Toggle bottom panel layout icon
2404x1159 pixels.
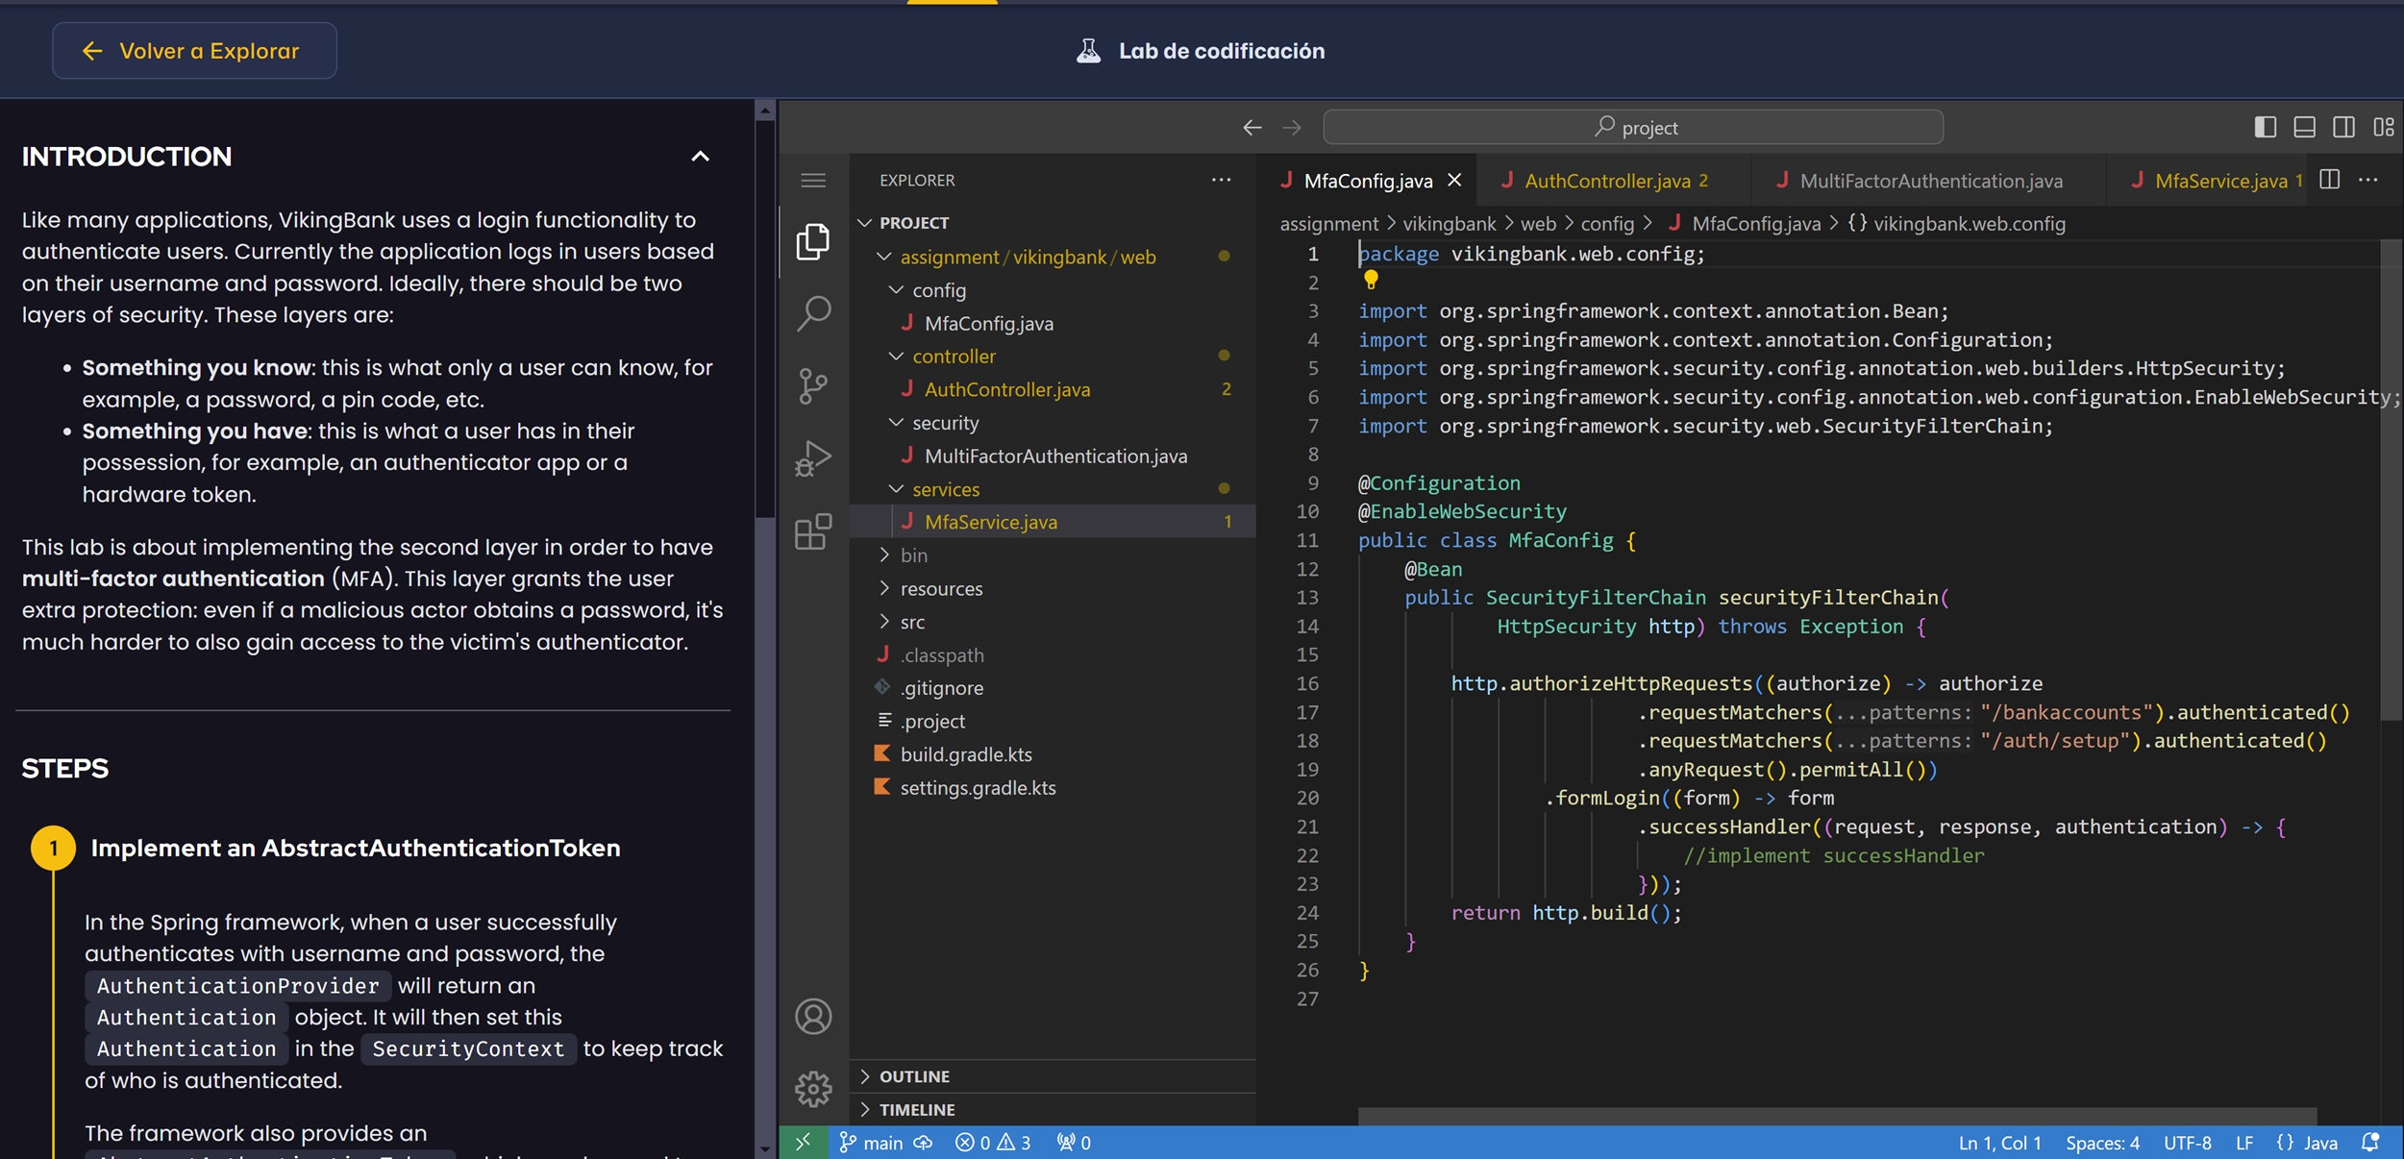click(x=2304, y=127)
